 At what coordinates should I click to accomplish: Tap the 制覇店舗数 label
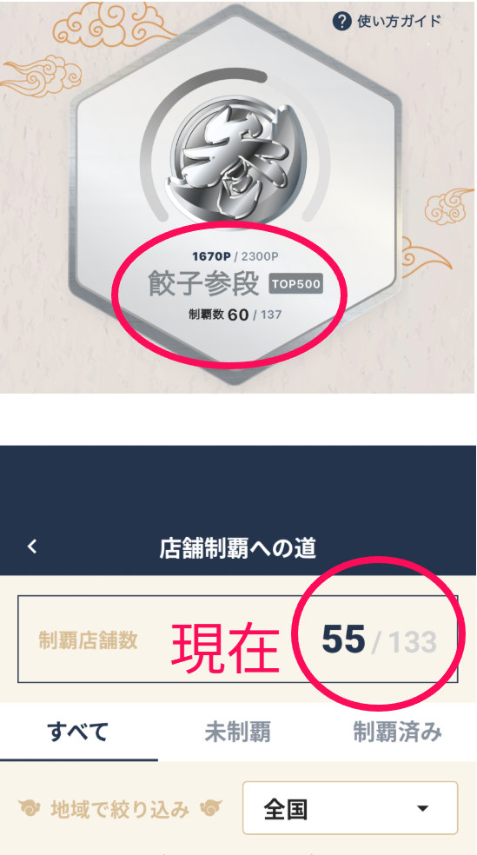89,640
